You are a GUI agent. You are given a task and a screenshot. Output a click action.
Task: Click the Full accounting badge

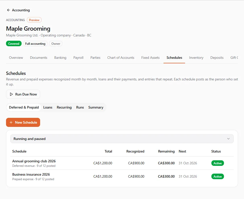35,44
